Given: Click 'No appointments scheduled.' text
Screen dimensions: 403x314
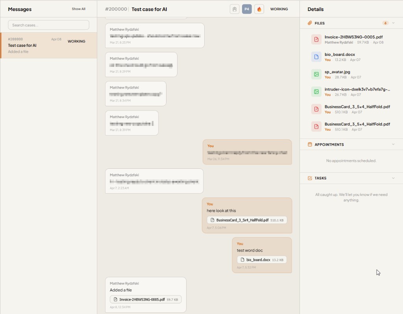Looking at the screenshot, I should (x=351, y=161).
